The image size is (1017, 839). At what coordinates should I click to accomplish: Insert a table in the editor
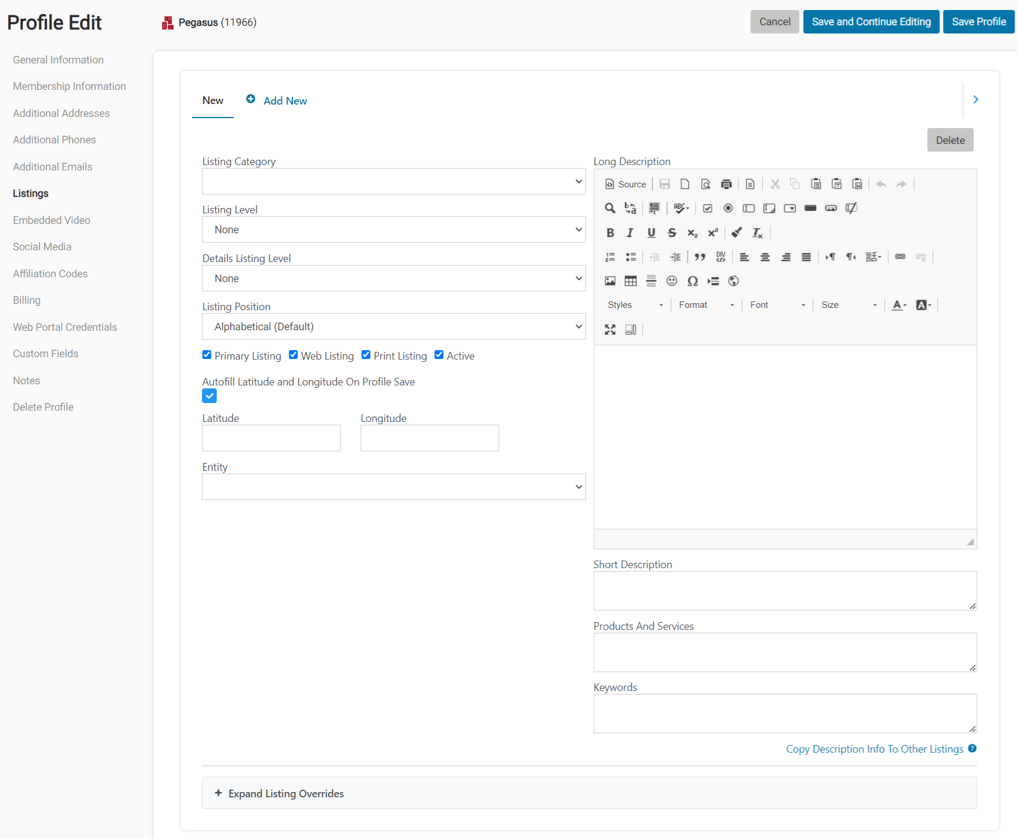[x=631, y=281]
